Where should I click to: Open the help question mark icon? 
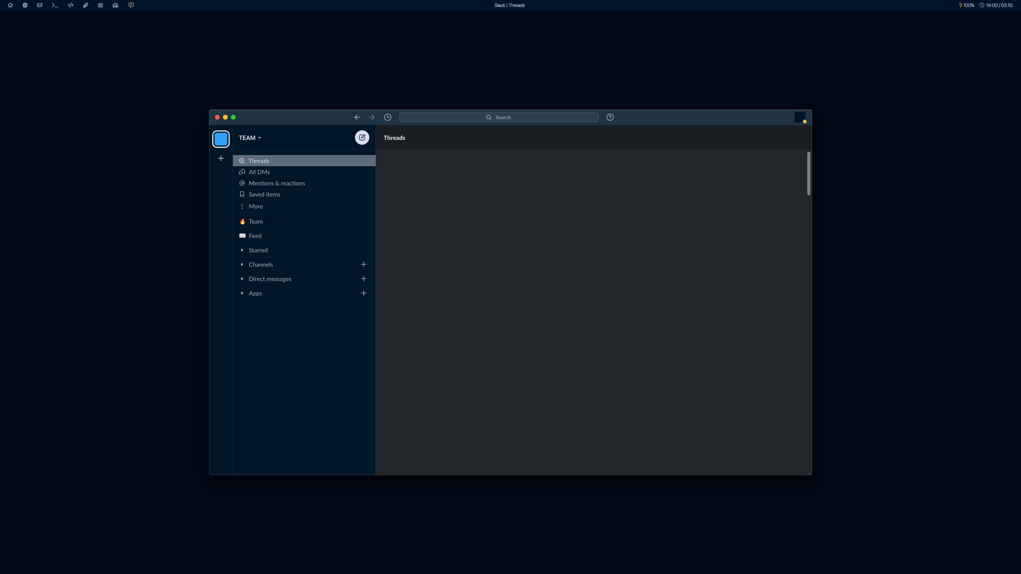(610, 117)
